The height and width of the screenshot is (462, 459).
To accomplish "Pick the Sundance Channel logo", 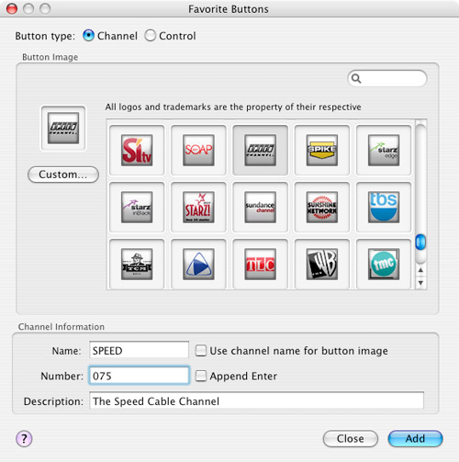I will click(x=261, y=207).
